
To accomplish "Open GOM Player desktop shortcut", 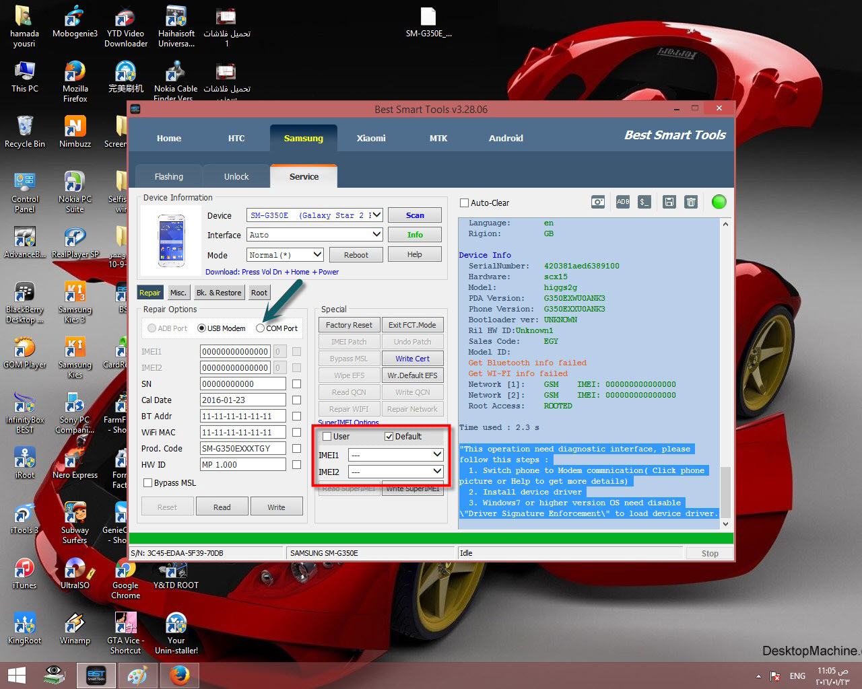I will coord(24,353).
